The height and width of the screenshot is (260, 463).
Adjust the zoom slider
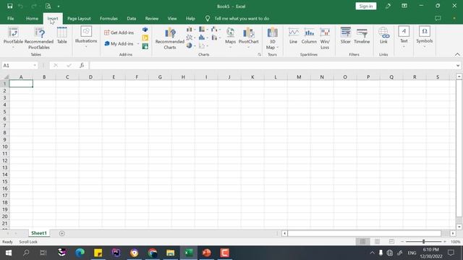(x=423, y=242)
